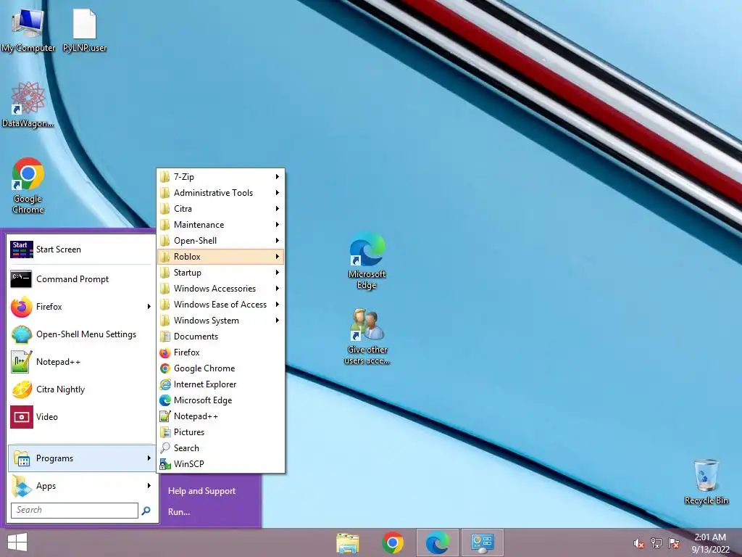Image resolution: width=742 pixels, height=557 pixels.
Task: Open File Explorer from the taskbar
Action: [347, 542]
